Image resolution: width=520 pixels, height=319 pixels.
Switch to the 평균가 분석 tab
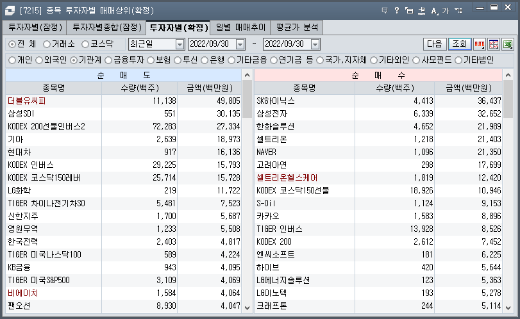click(x=297, y=28)
